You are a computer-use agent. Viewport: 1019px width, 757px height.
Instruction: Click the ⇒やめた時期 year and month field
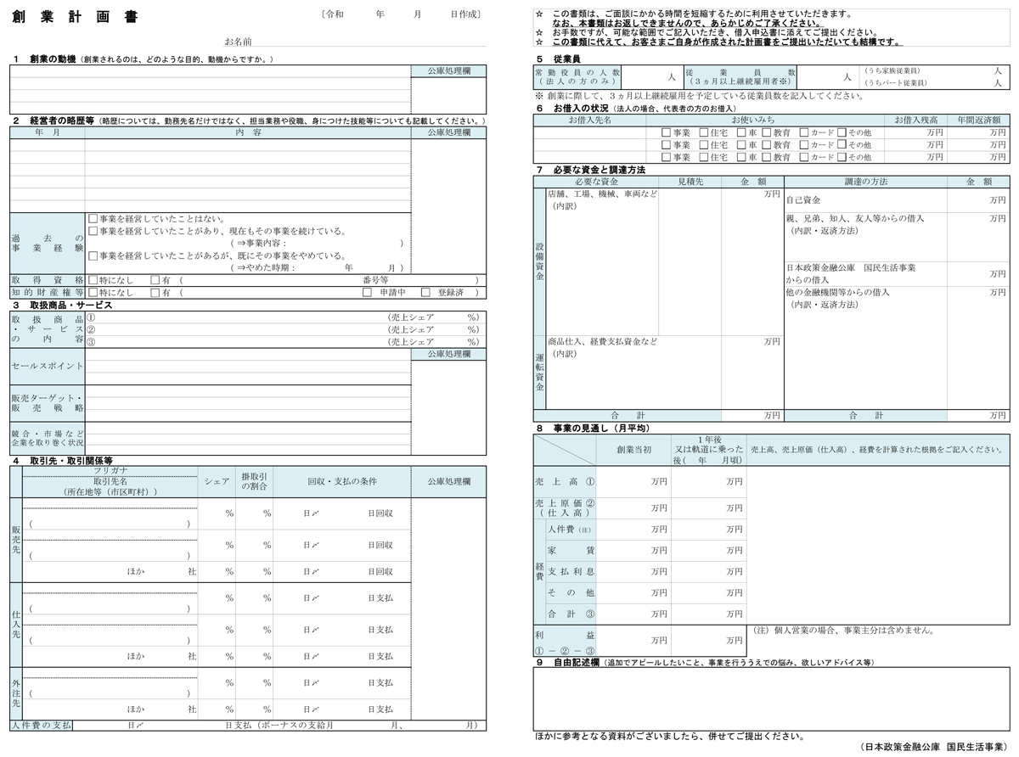coord(316,267)
